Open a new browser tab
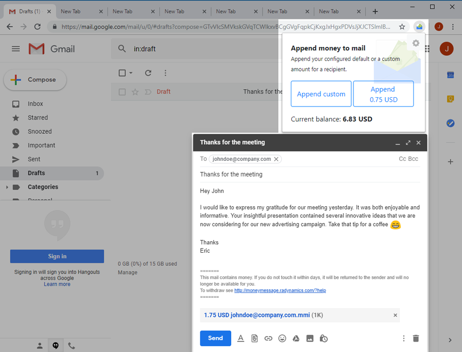The width and height of the screenshot is (462, 352). (375, 11)
